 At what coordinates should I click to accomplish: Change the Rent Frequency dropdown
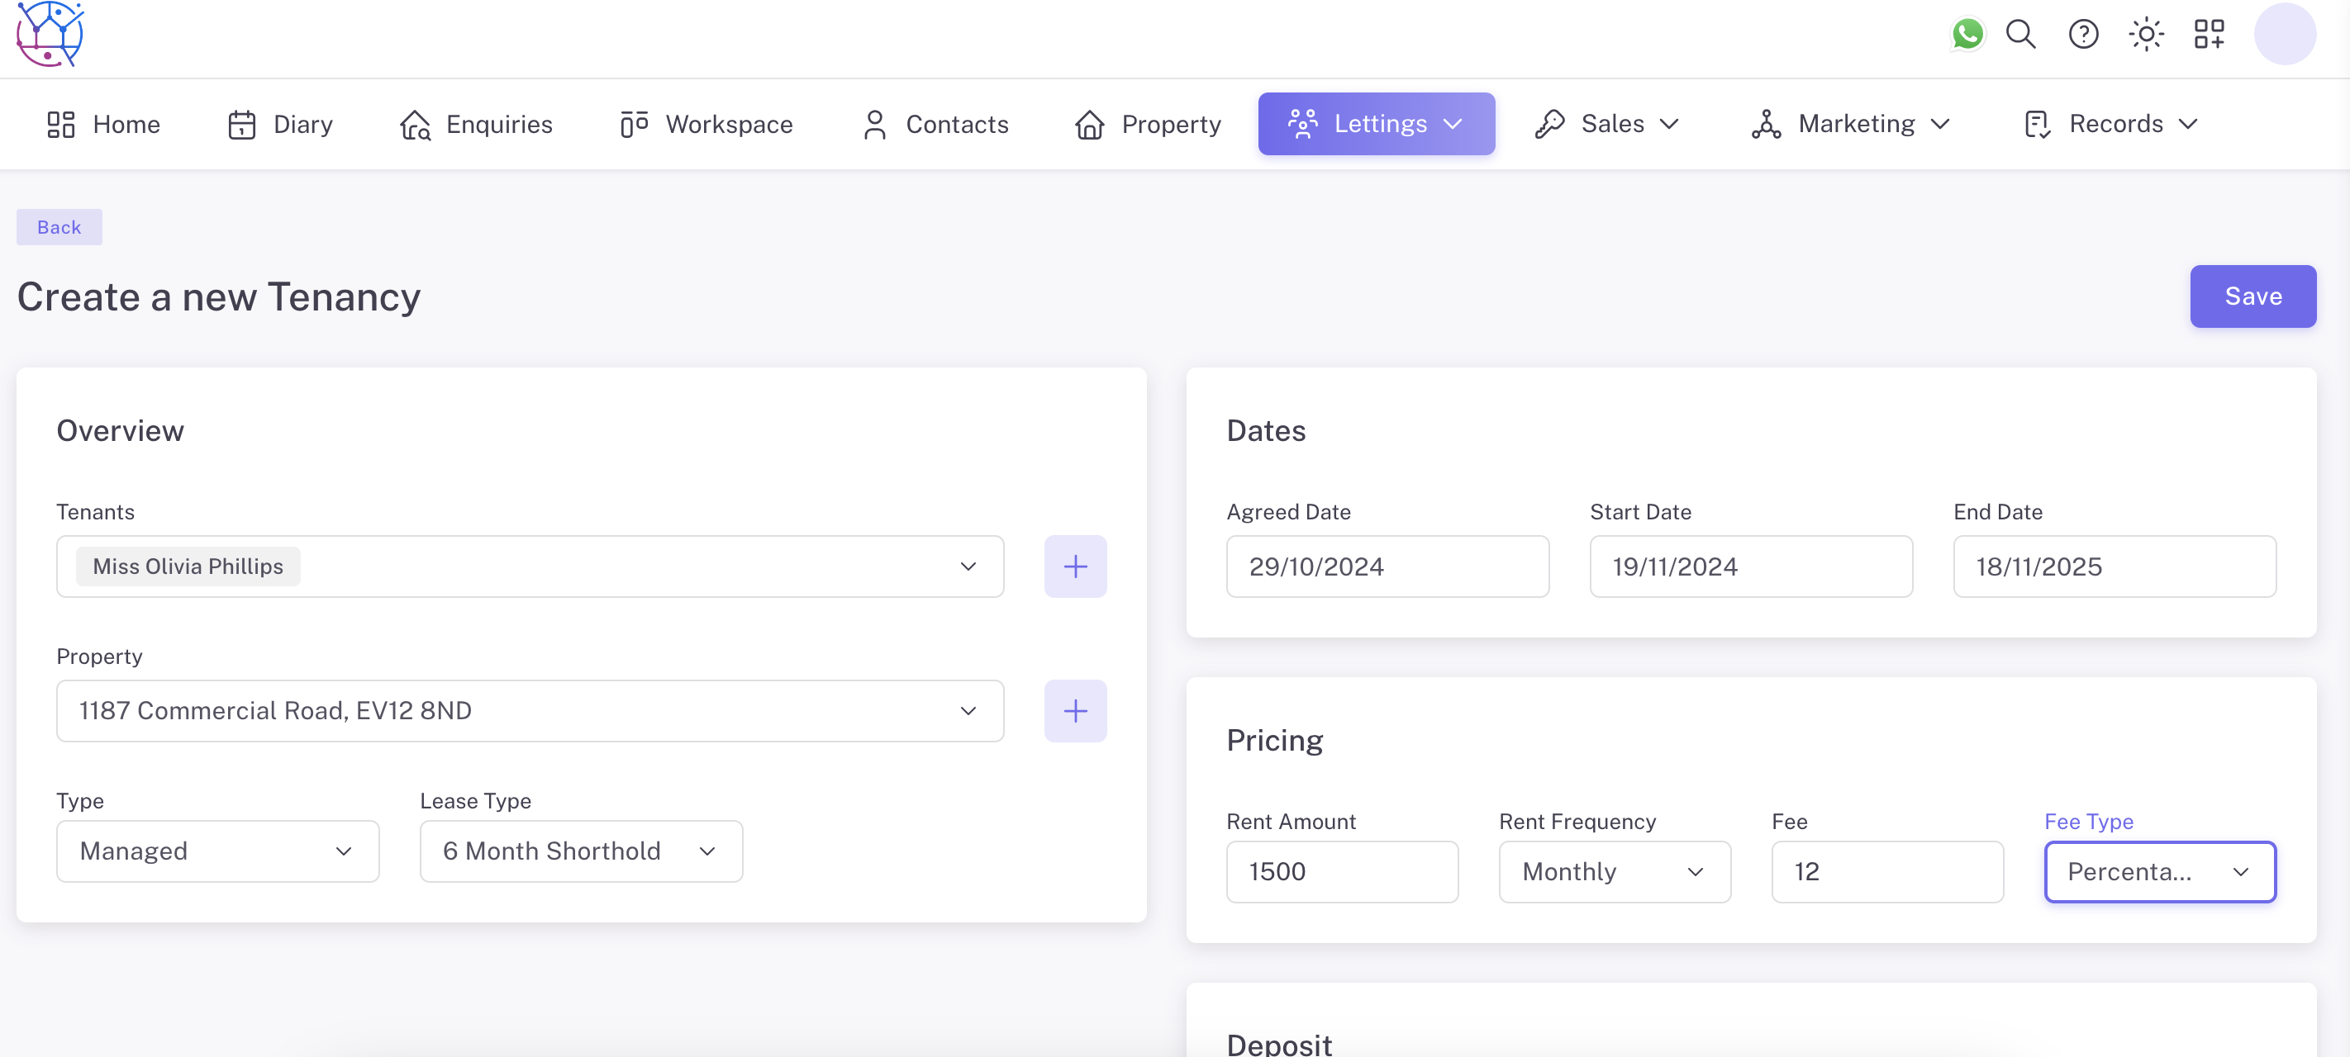(x=1614, y=872)
